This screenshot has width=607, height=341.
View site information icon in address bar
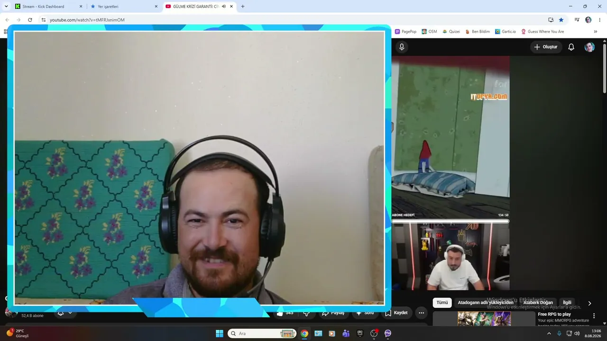coord(43,20)
